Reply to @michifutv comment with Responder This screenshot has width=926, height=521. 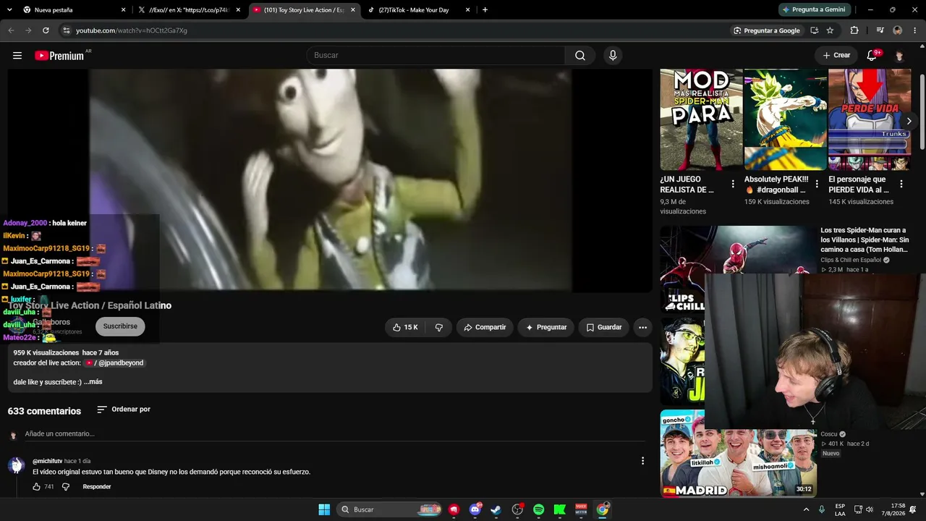[x=97, y=487]
